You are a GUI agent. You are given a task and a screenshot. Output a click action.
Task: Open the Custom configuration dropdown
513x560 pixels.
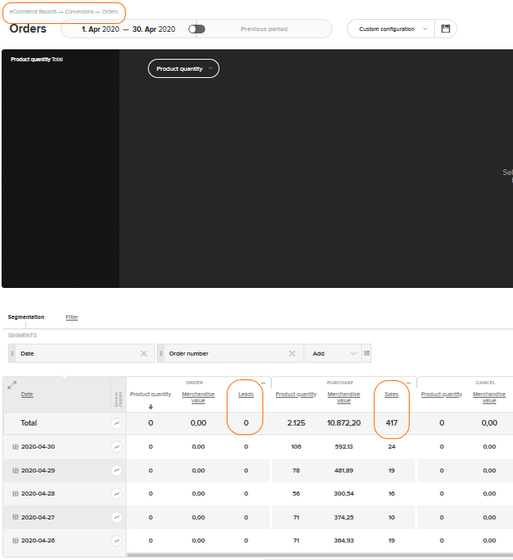tap(391, 29)
